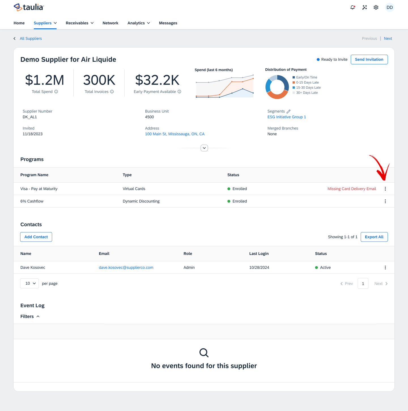Screen dimensions: 408x411
Task: Show info tooltip for Total Invoices
Action: (112, 91)
